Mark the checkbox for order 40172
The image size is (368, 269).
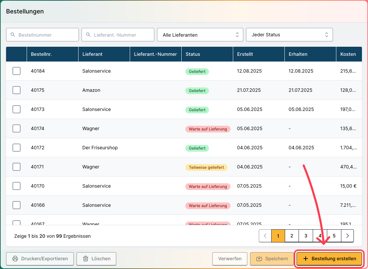pyautogui.click(x=17, y=148)
